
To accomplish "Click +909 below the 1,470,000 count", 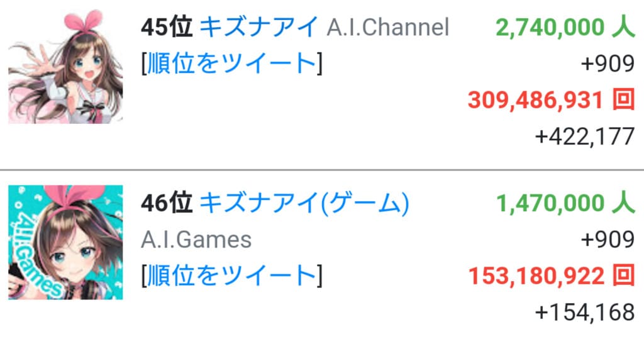I will pos(608,240).
